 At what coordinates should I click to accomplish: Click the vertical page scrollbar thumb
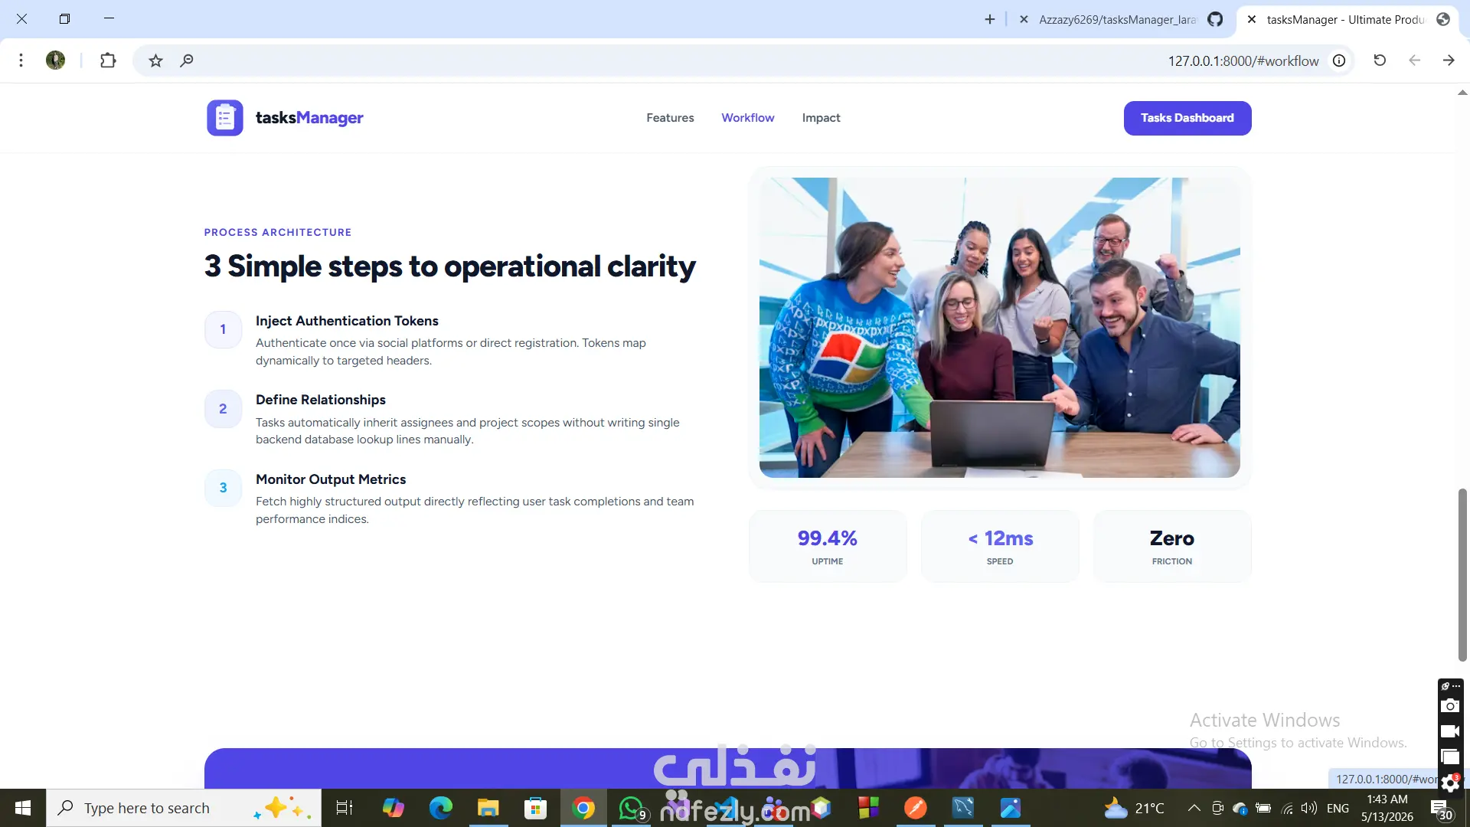pyautogui.click(x=1462, y=574)
